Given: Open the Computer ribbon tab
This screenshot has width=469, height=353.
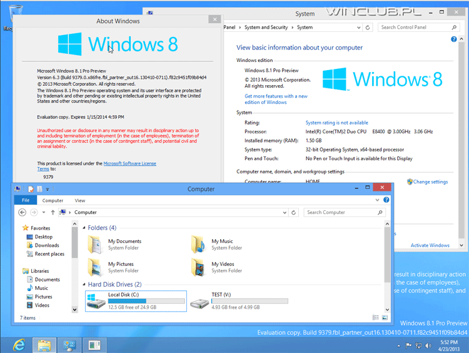Looking at the screenshot, I should (x=53, y=200).
